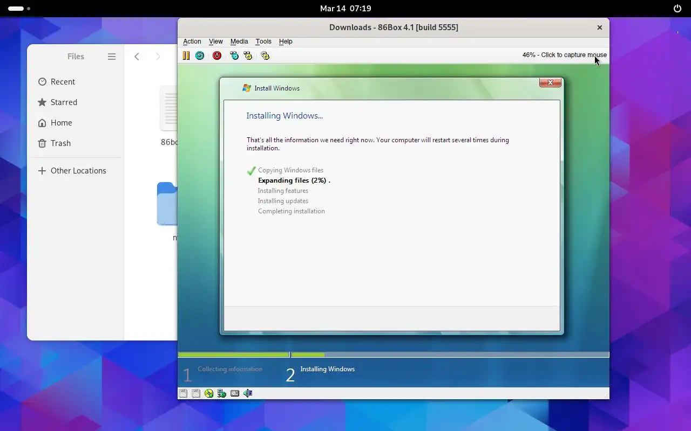Close the Install Windows dialog
The width and height of the screenshot is (691, 431).
550,82
